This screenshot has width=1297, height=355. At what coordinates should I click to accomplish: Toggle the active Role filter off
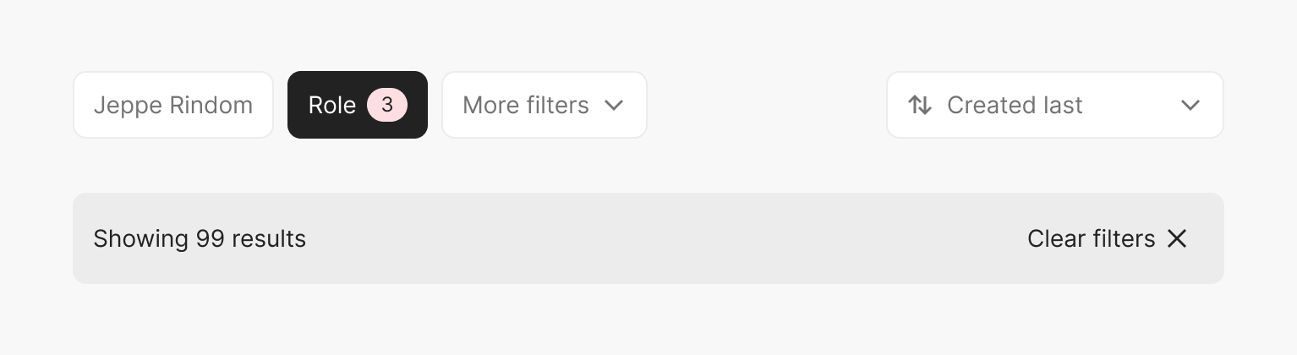[x=358, y=105]
